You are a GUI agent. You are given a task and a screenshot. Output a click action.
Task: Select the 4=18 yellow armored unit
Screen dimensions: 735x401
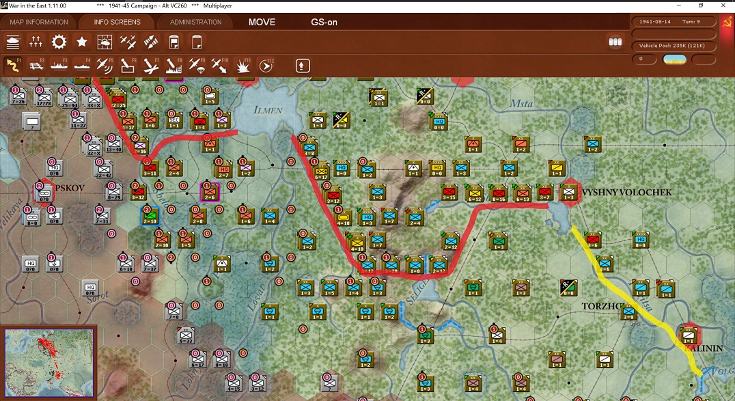click(x=344, y=216)
